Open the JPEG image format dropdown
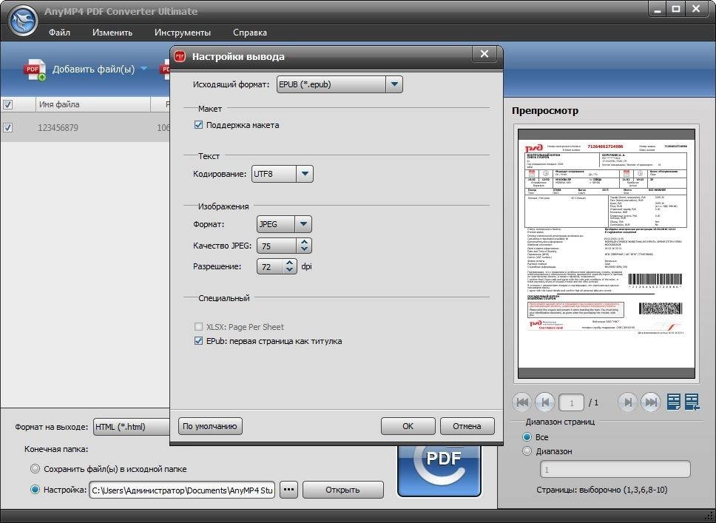The image size is (716, 523). tap(303, 224)
